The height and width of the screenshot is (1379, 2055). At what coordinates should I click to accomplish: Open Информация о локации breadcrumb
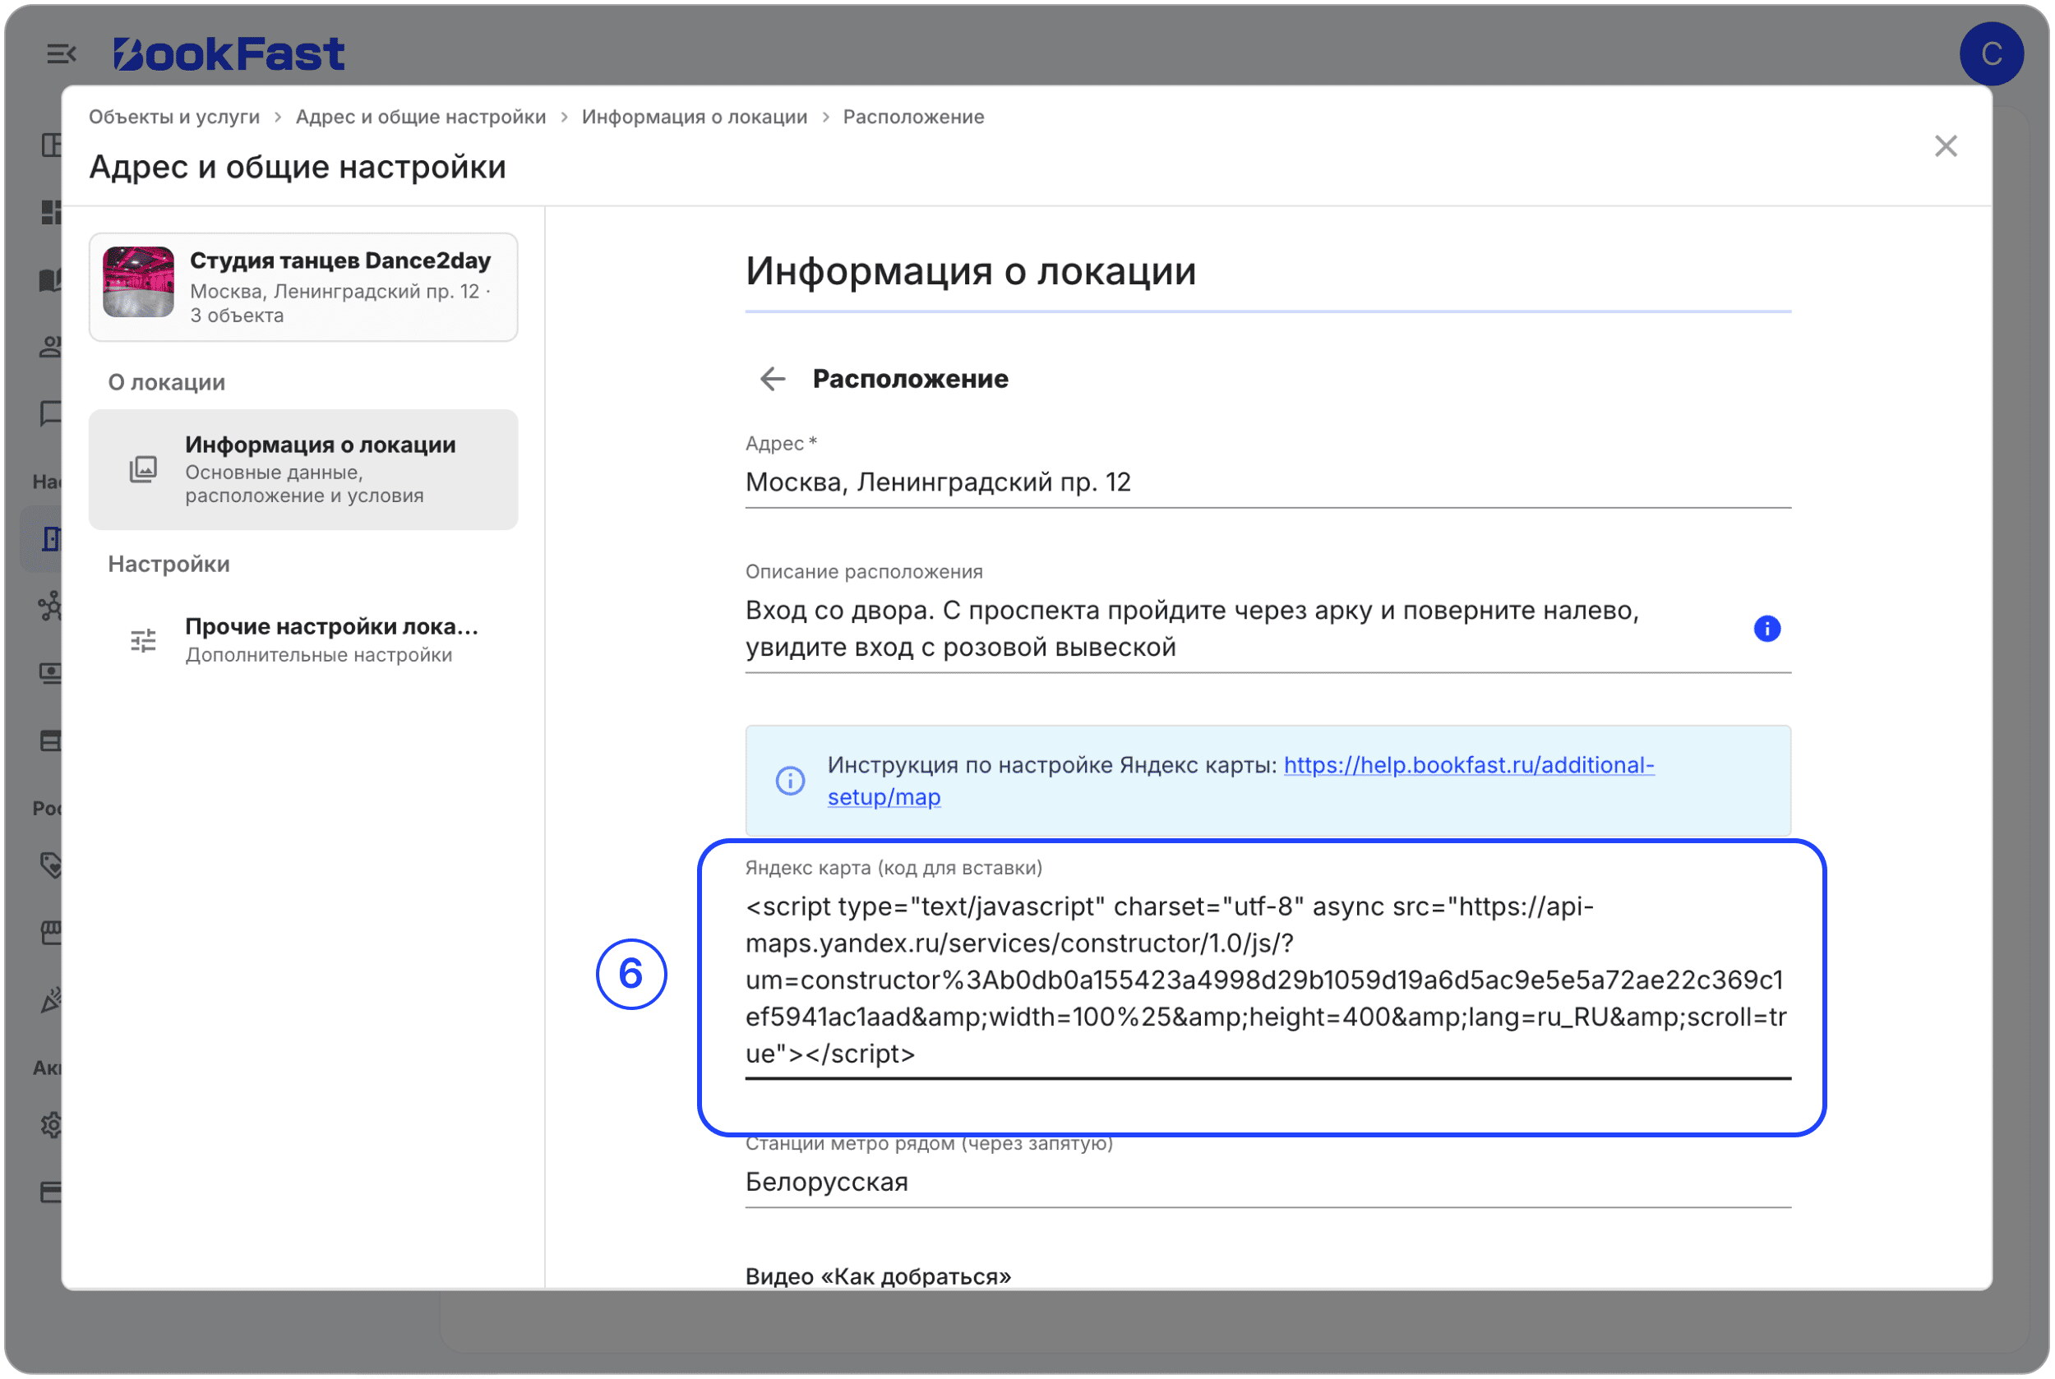pos(694,117)
